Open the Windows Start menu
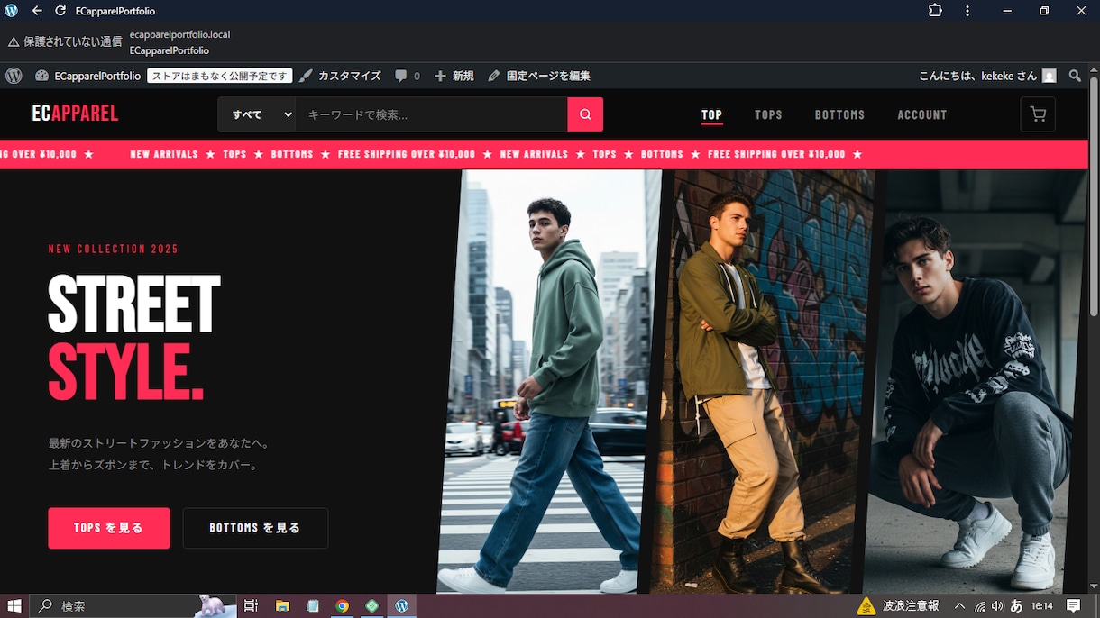The height and width of the screenshot is (618, 1100). [x=14, y=605]
